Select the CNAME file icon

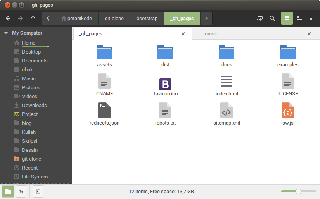(x=104, y=81)
